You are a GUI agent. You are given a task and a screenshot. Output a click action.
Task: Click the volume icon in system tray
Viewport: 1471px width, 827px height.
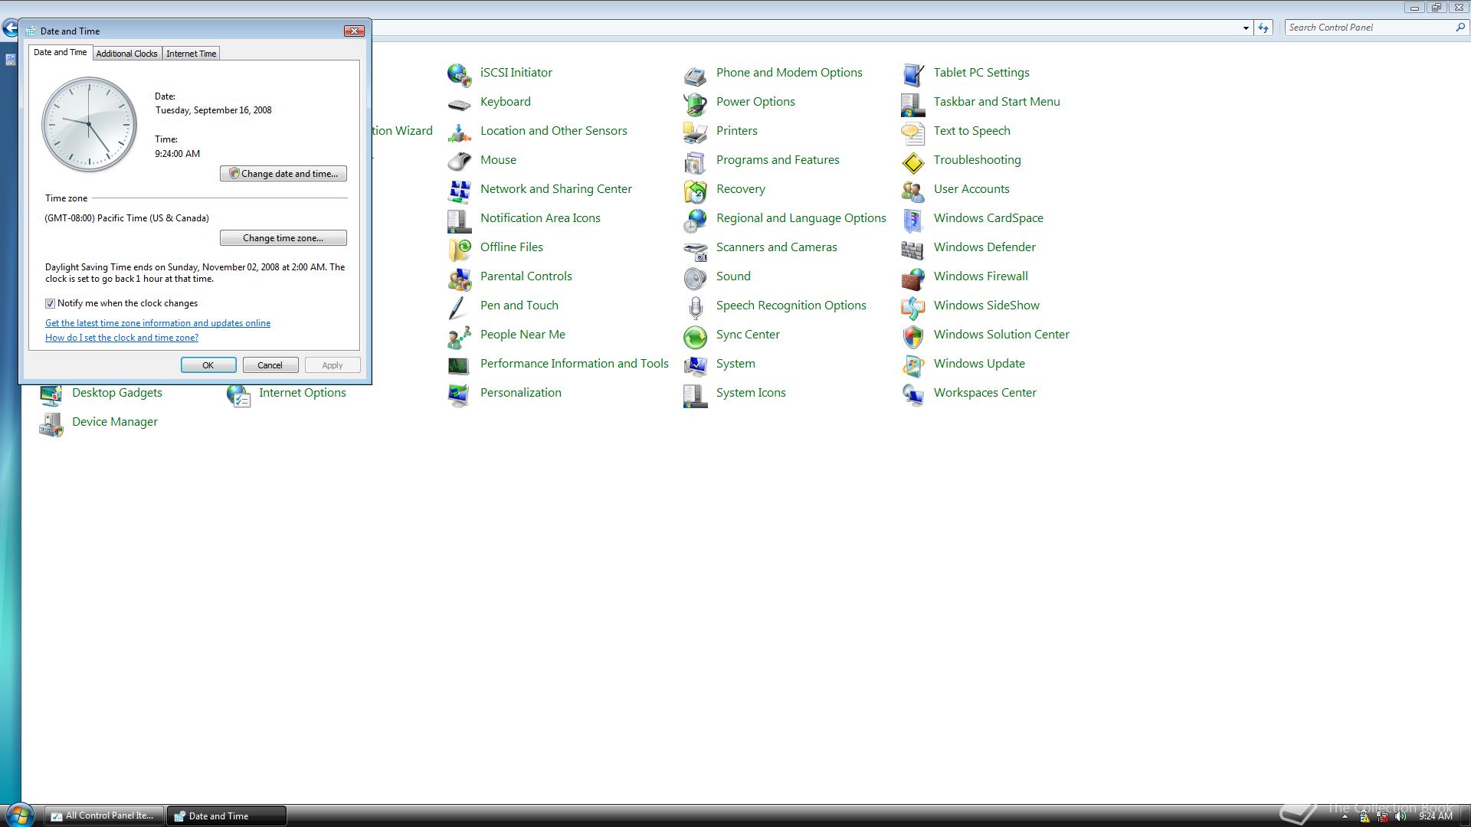click(x=1401, y=816)
